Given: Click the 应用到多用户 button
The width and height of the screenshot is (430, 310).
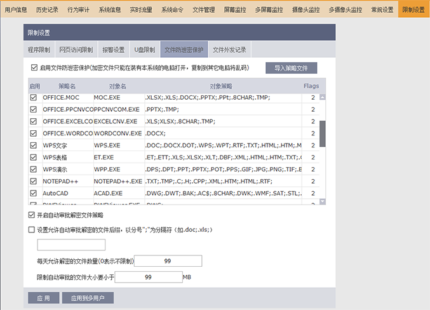Looking at the screenshot, I should pos(88,298).
